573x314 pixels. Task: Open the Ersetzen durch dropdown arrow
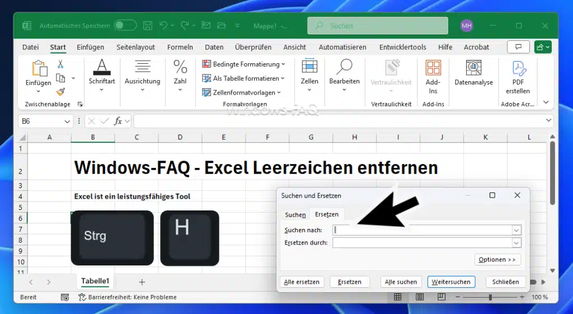pos(516,243)
